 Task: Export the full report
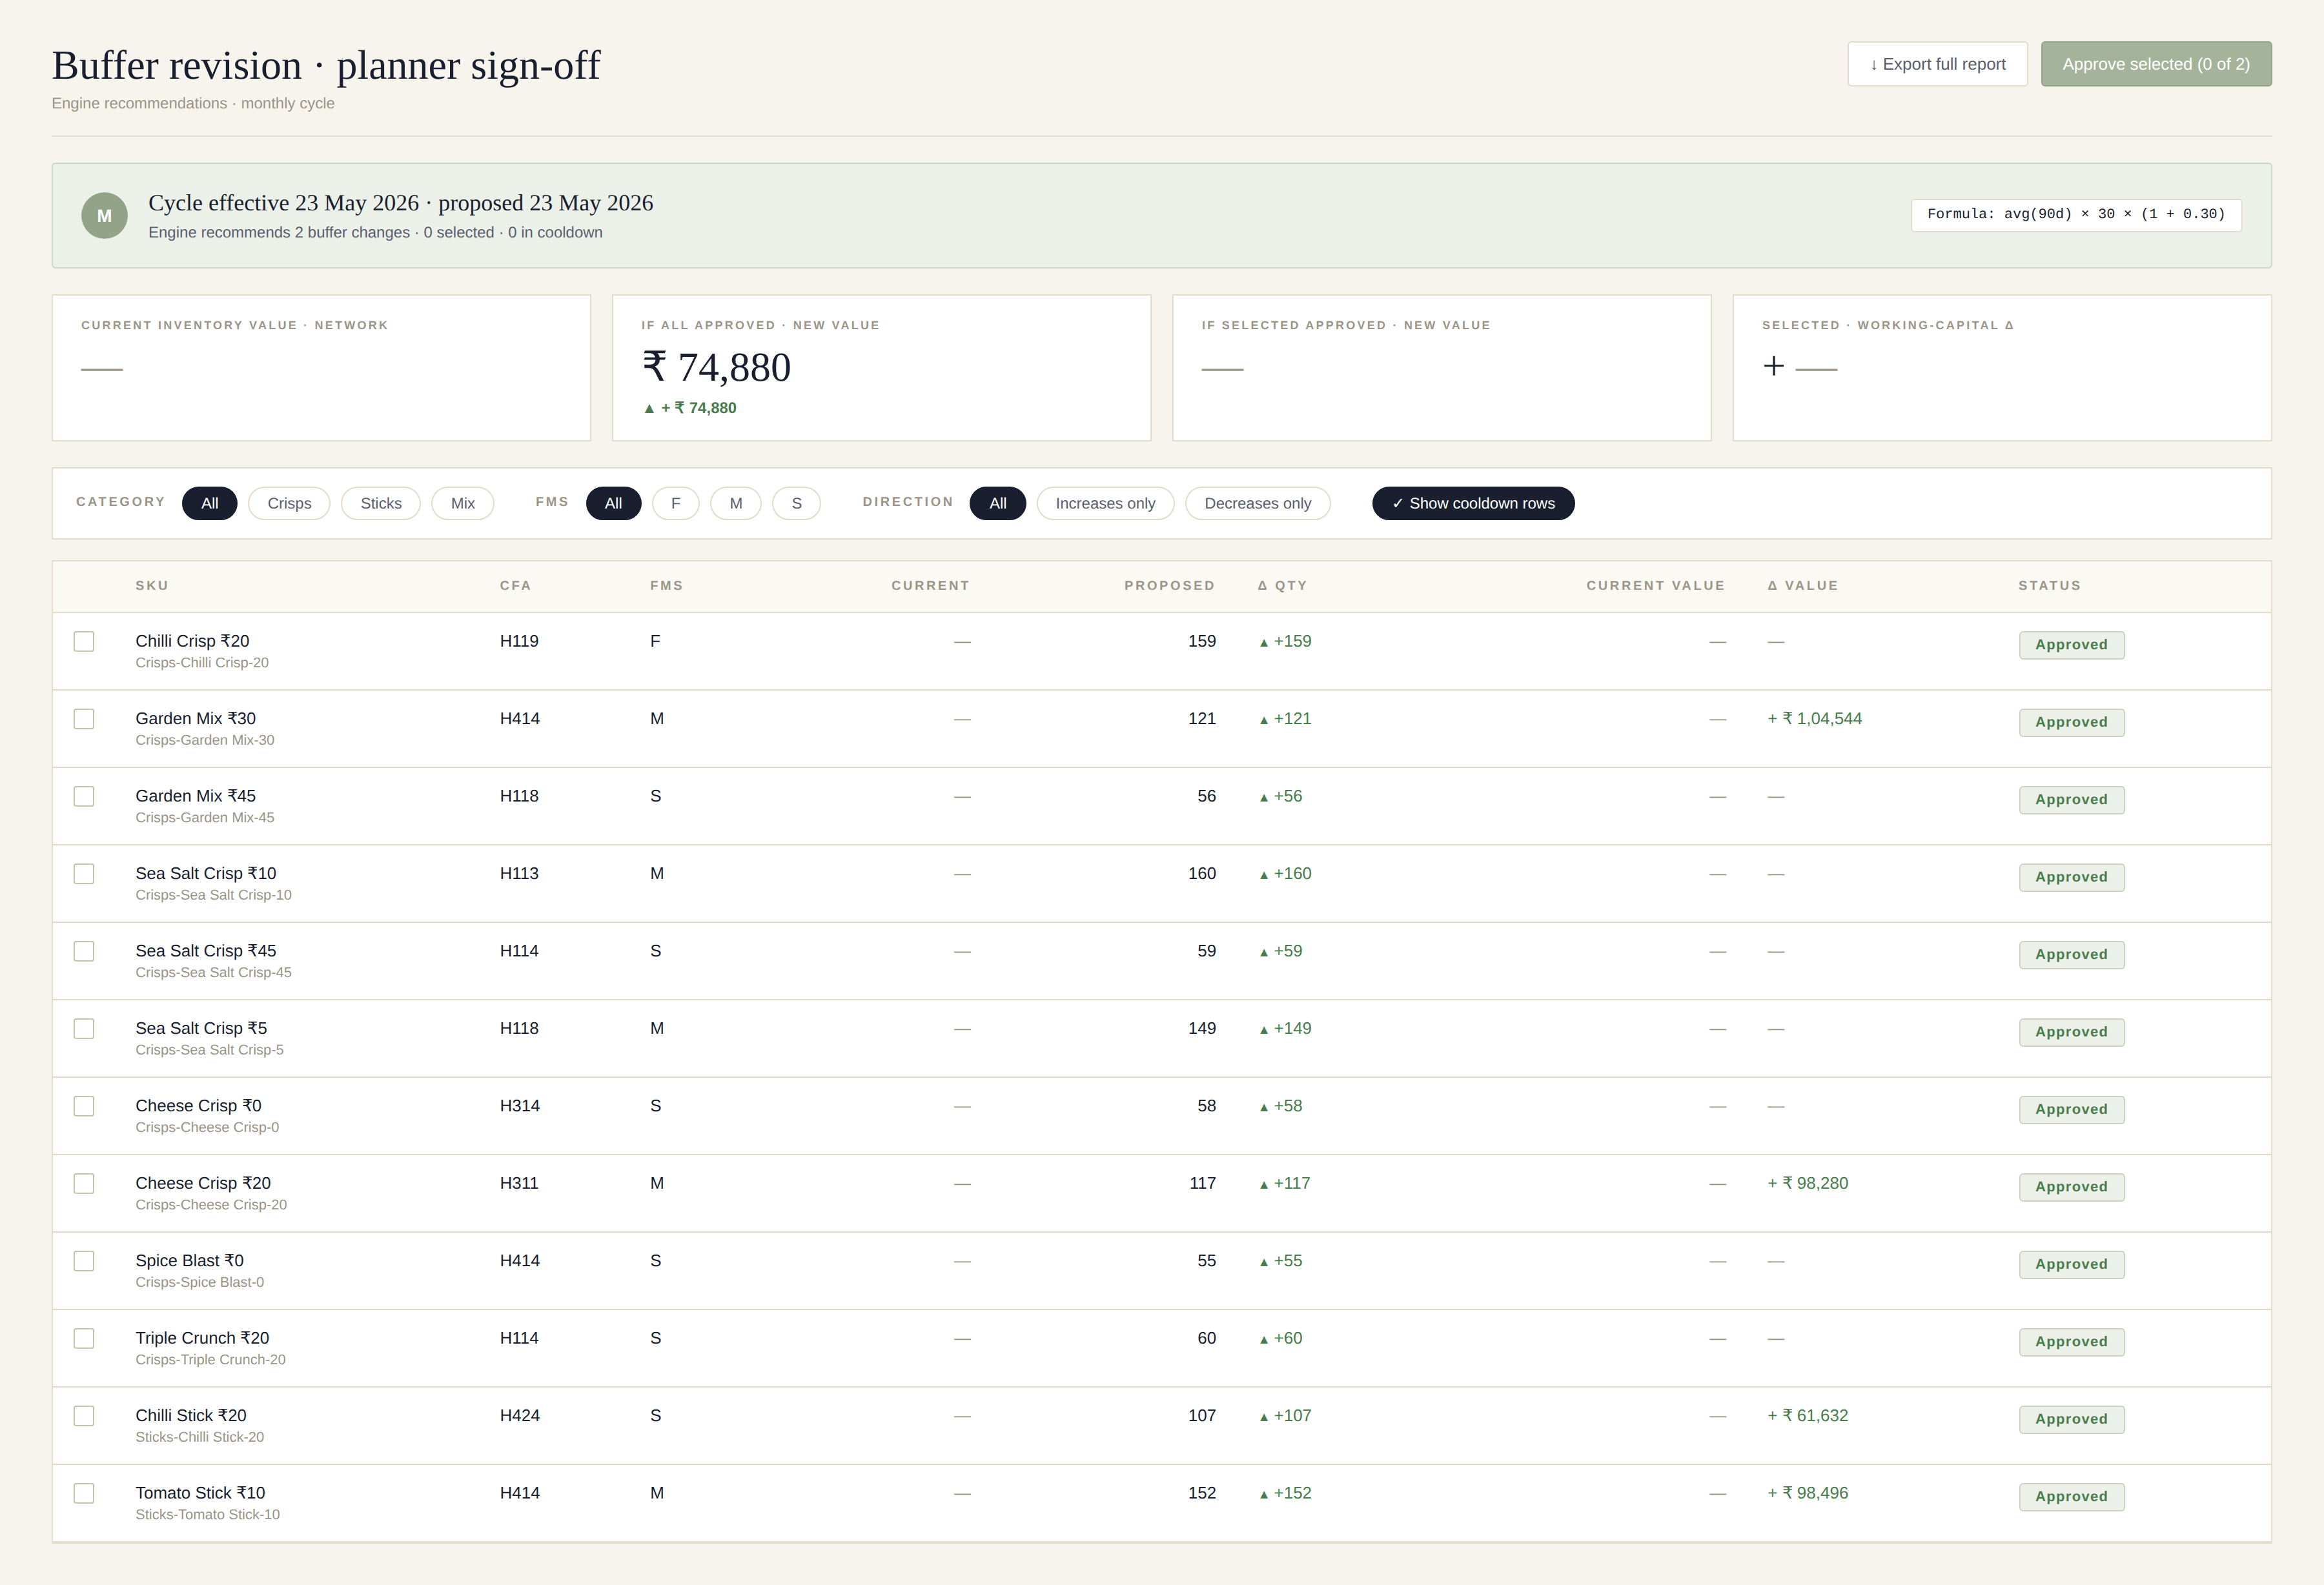1937,64
